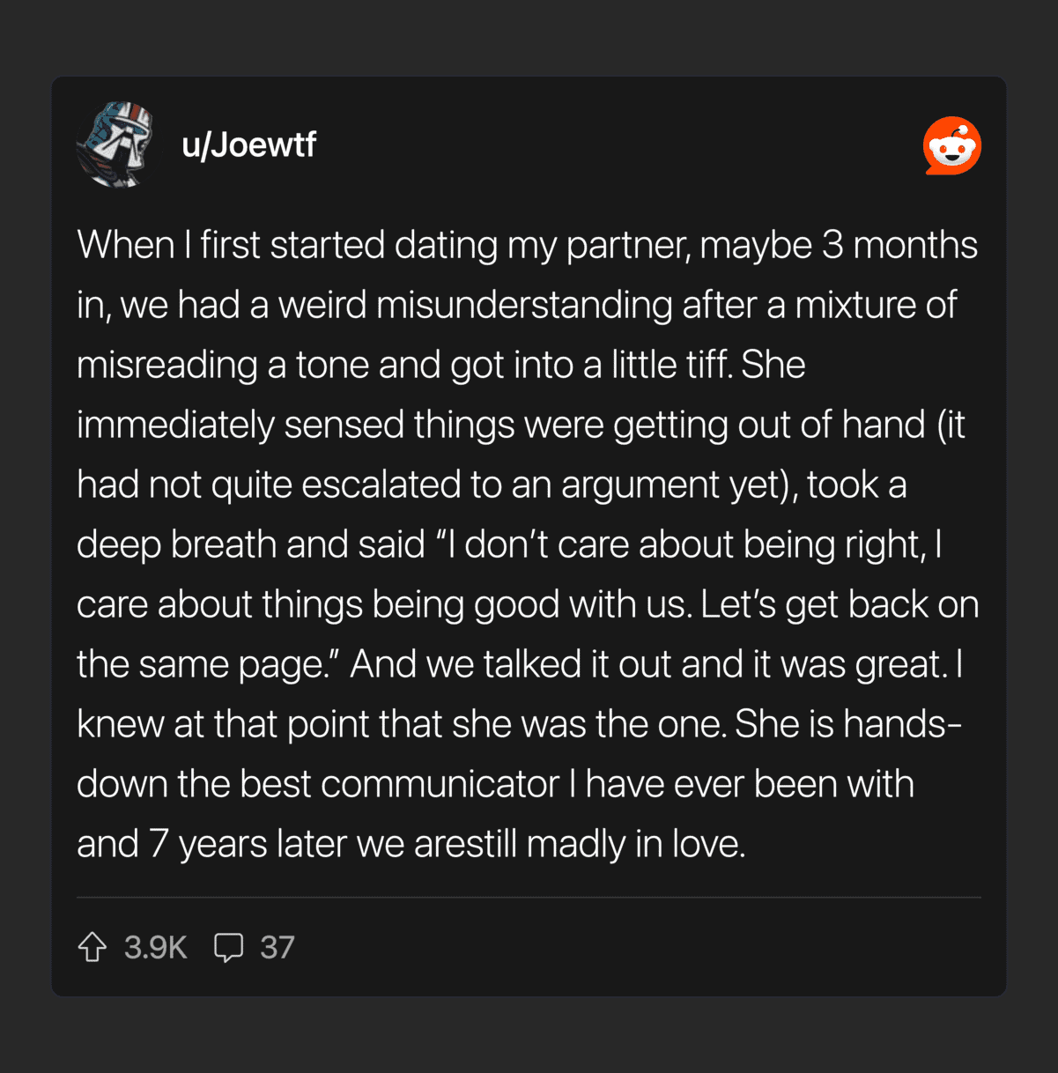
Task: Open comments via the speech bubble icon
Action: 228,947
